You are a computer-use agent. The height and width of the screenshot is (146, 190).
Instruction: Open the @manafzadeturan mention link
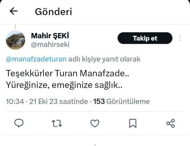[x=36, y=59]
